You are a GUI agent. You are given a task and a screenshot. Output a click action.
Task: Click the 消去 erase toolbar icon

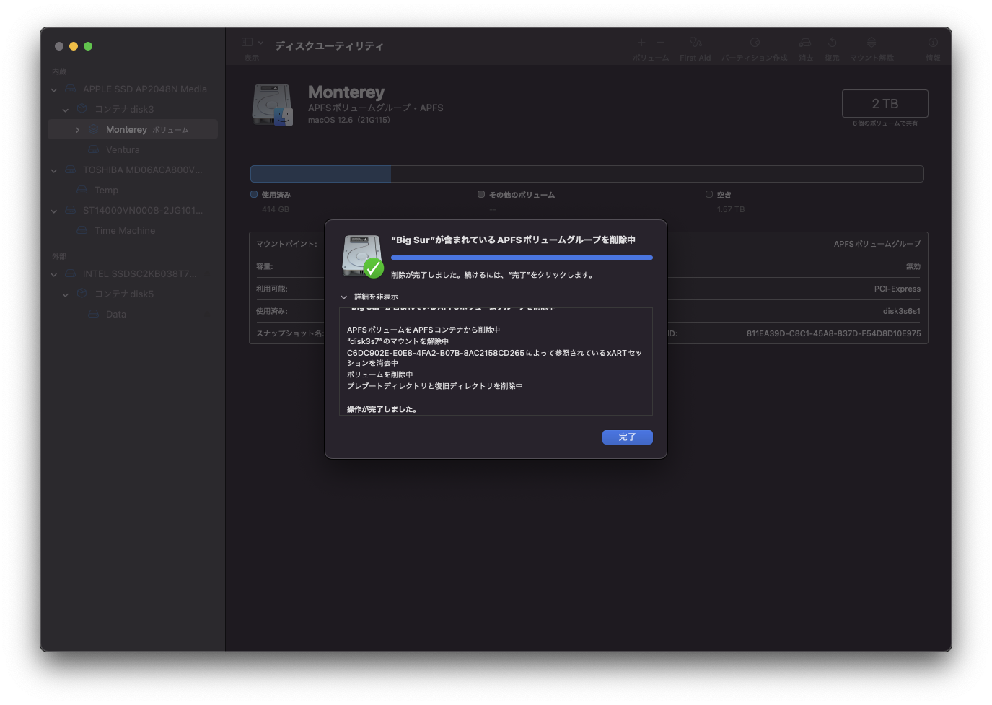[805, 43]
